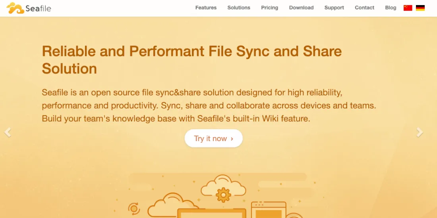Switch site language using the Chinese flag

click(x=408, y=8)
